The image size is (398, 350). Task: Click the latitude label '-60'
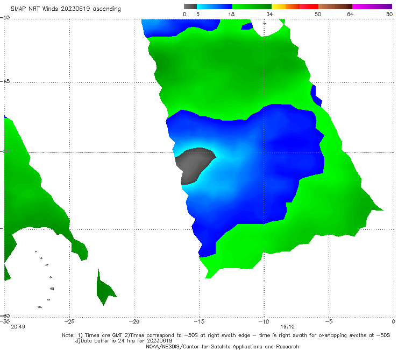(x=5, y=316)
